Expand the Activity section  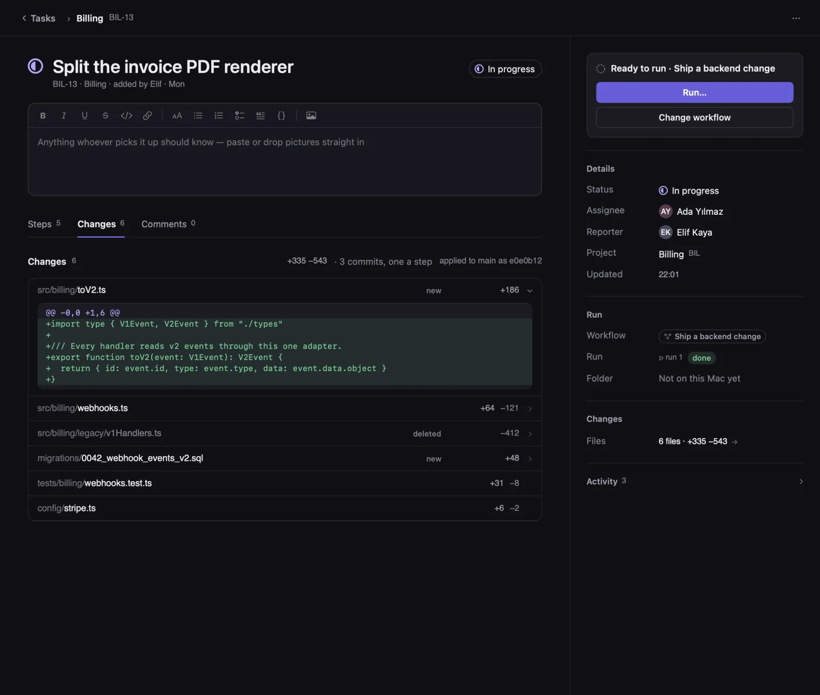click(694, 481)
